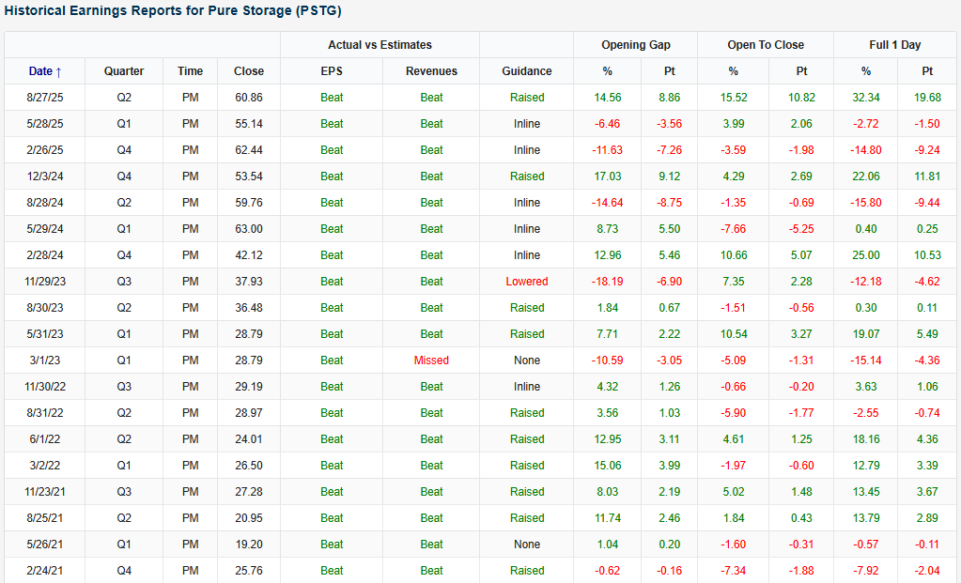This screenshot has height=583, width=961.
Task: Click the Historical Earnings Reports title
Action: tap(174, 11)
